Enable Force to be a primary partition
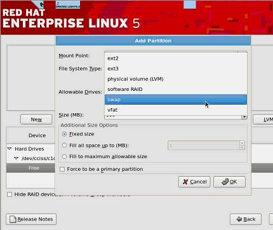 coord(62,169)
